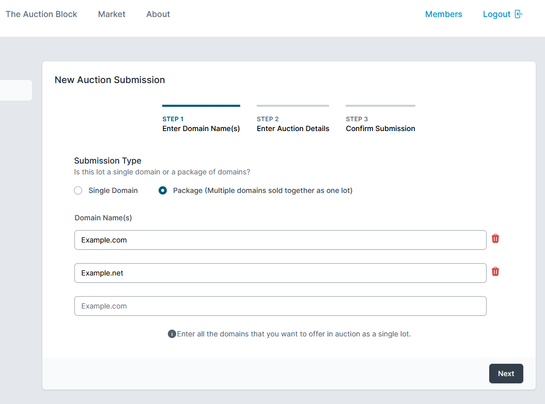Go to Step 1 Enter Domain Name(s)
Screen dimensions: 545x404
tap(201, 119)
